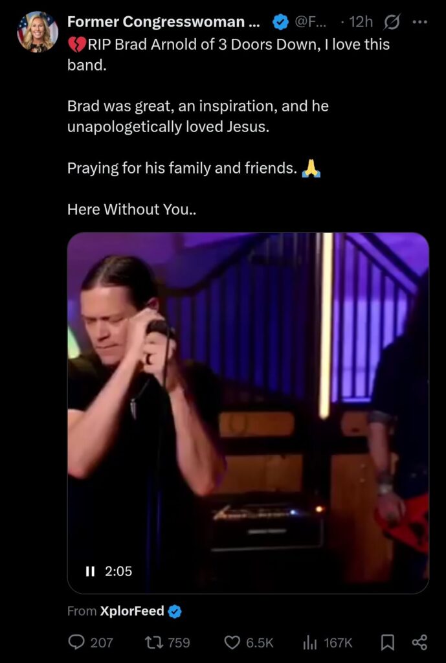Tap the embedded video of the singer
446x663 pixels.
pyautogui.click(x=248, y=412)
